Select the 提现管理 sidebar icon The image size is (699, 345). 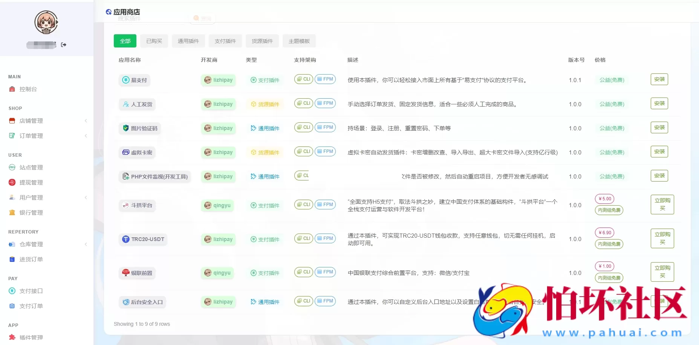pos(12,182)
